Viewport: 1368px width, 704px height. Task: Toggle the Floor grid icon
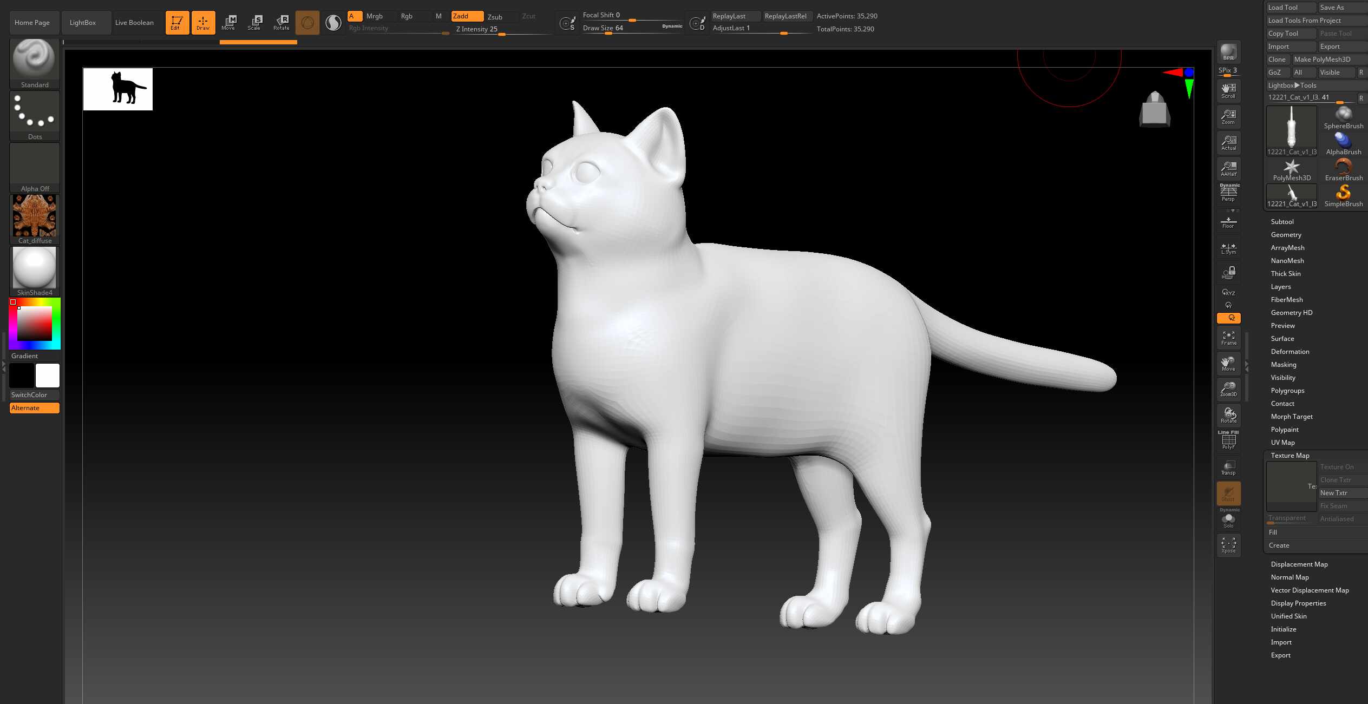1228,222
